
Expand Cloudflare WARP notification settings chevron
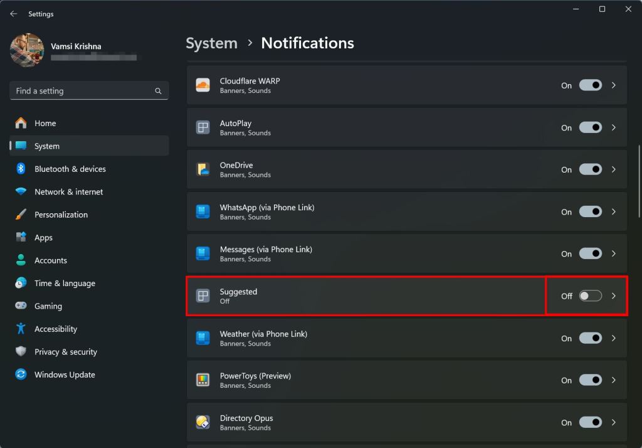(x=614, y=85)
